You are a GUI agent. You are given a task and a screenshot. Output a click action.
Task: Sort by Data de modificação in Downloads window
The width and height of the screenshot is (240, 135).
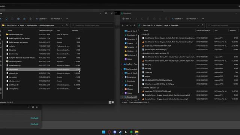pos(203,31)
